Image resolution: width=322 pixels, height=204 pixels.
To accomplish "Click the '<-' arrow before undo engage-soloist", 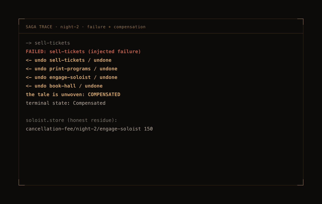I will (x=28, y=77).
